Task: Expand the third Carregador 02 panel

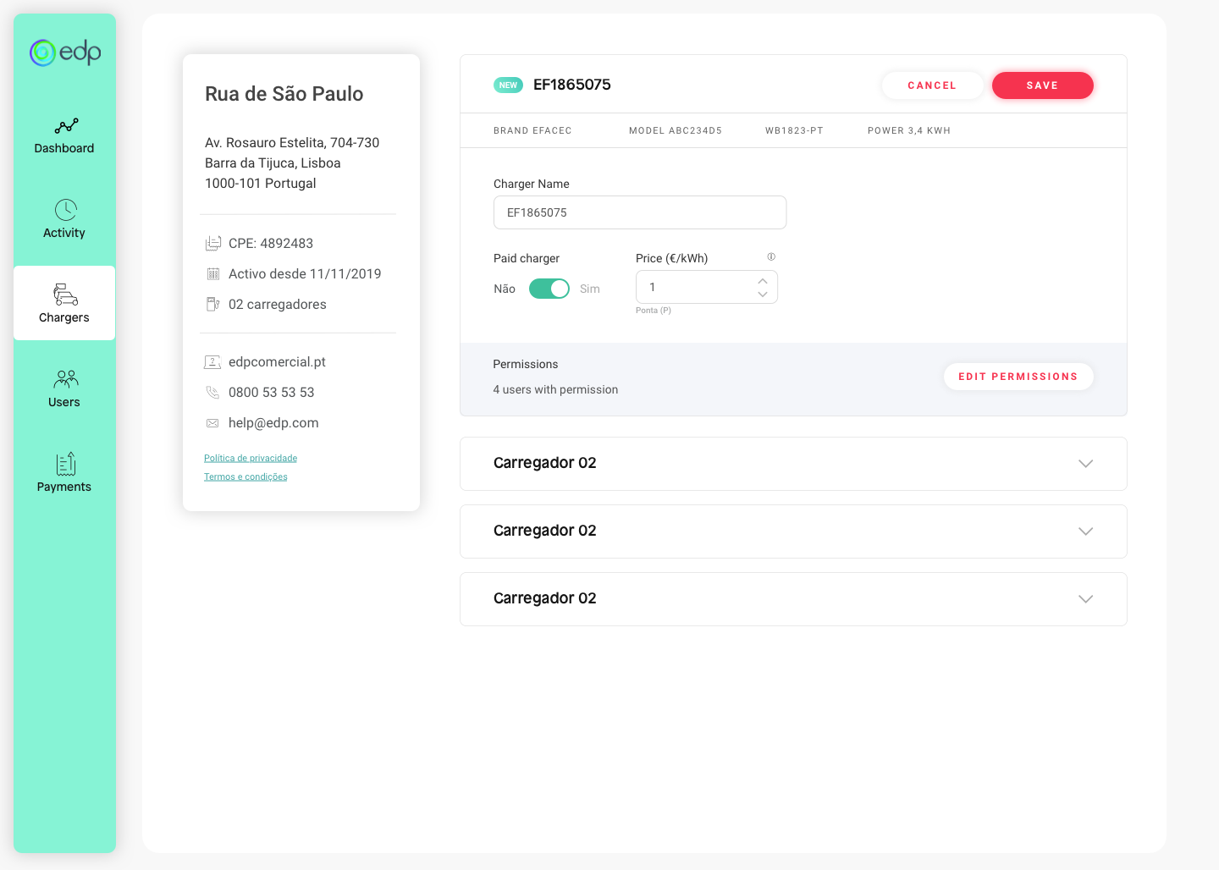Action: tap(793, 599)
